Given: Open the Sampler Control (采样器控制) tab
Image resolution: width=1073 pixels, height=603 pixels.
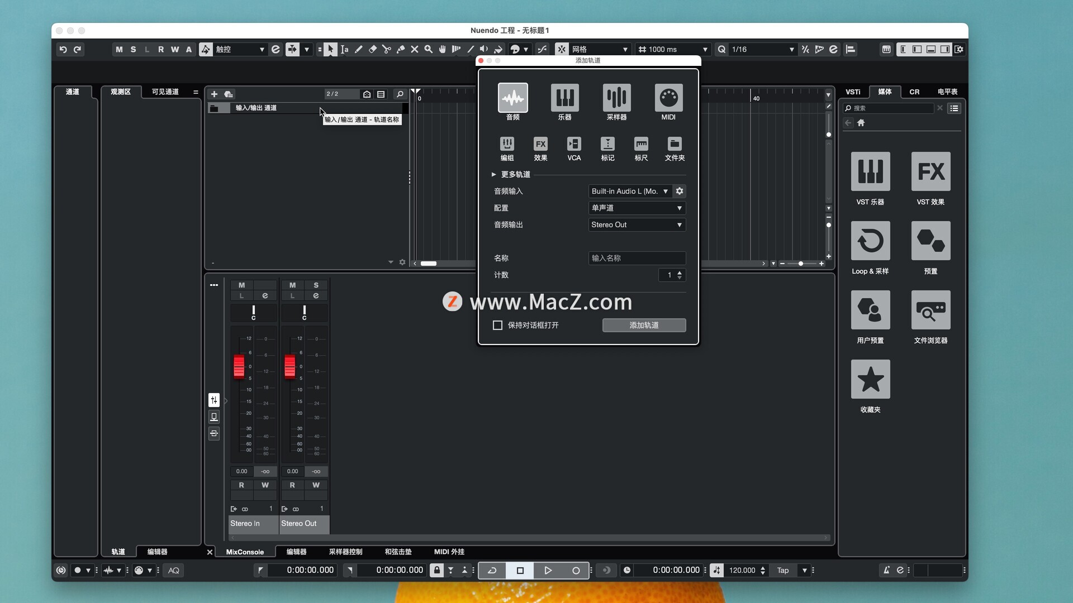Looking at the screenshot, I should [x=345, y=552].
